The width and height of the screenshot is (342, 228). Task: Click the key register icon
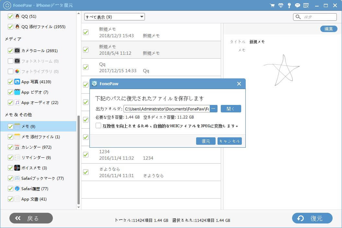289,6
